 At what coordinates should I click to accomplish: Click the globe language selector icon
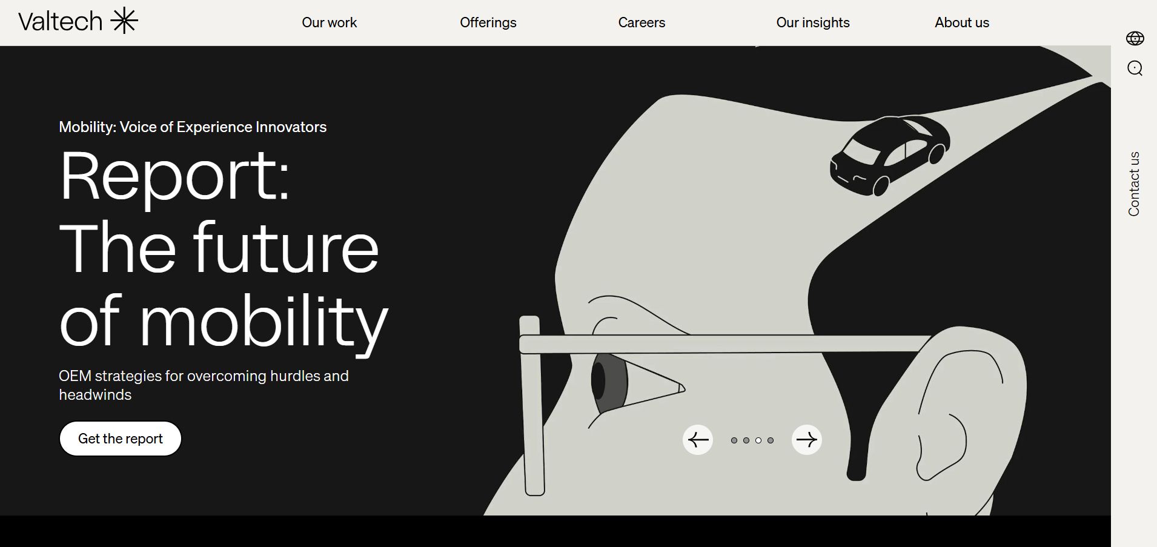(1135, 39)
